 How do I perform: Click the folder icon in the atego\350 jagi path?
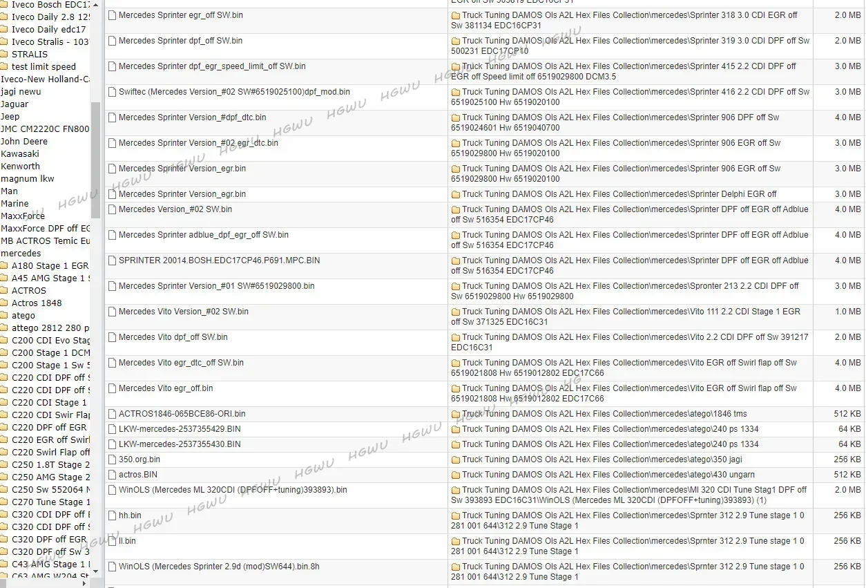[456, 459]
